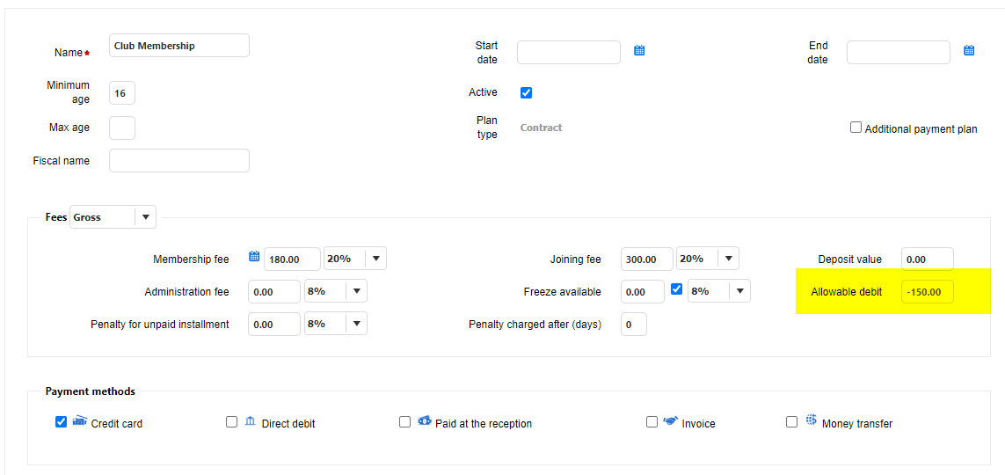Expand the Membership fee 20% tax dropdown
Screen dimensions: 1005x475
point(375,259)
